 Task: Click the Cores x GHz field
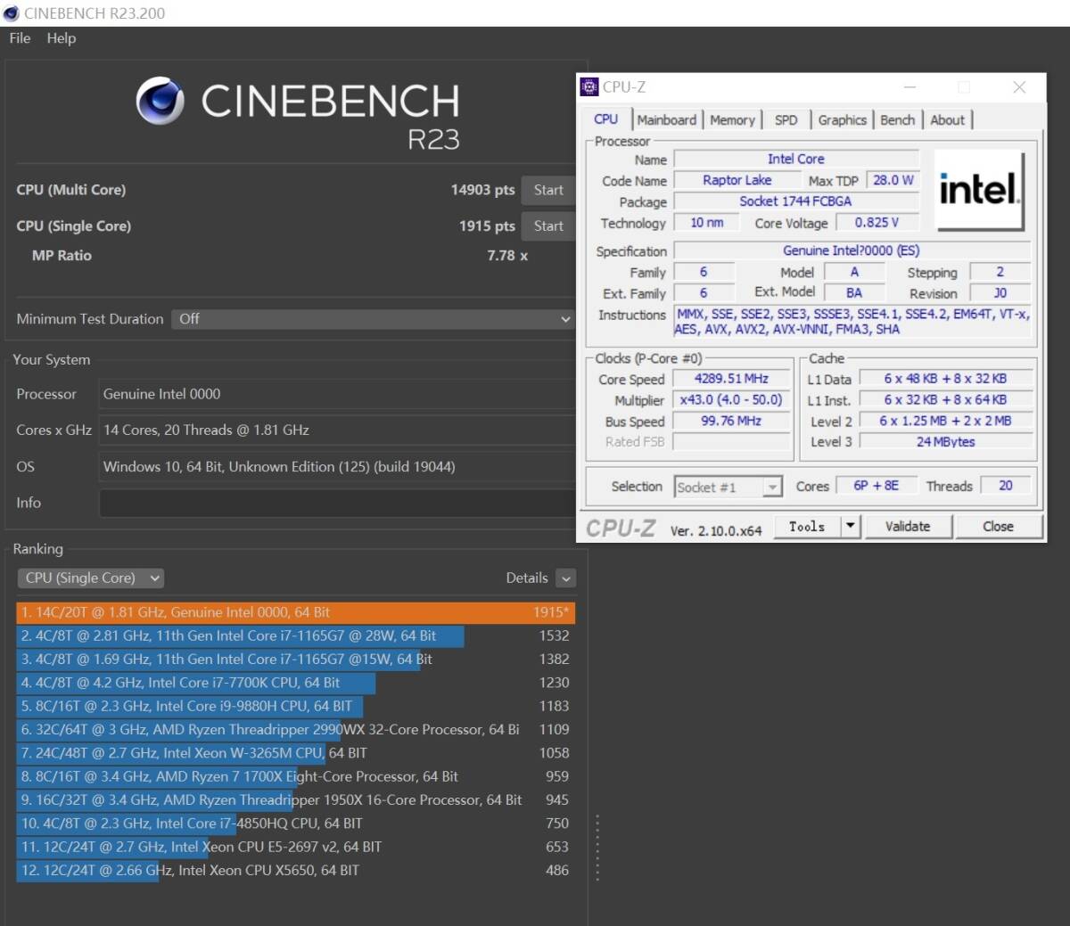point(336,430)
